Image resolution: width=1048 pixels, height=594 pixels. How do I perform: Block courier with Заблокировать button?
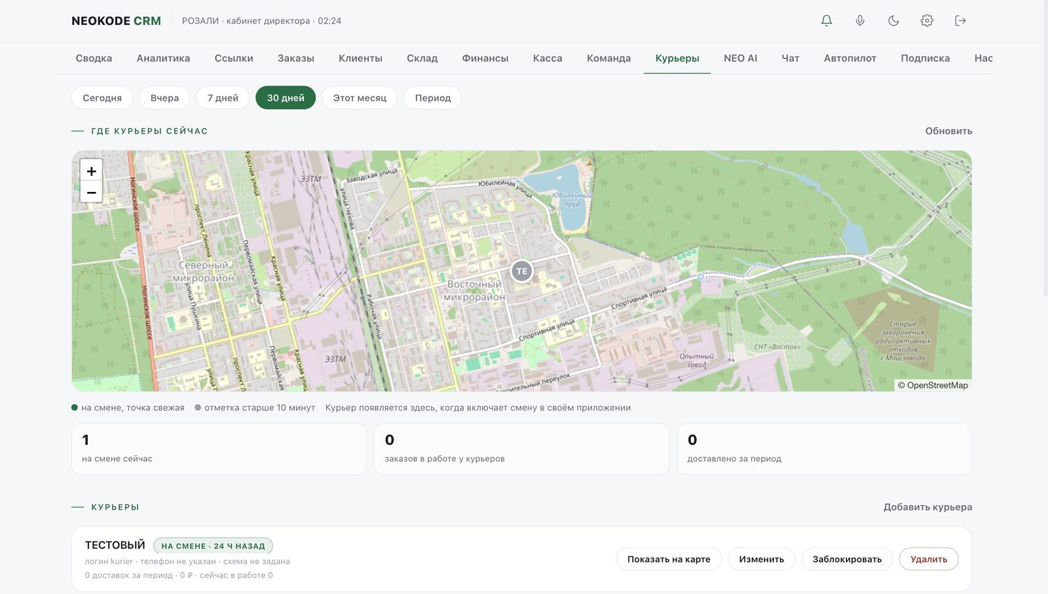(x=847, y=559)
